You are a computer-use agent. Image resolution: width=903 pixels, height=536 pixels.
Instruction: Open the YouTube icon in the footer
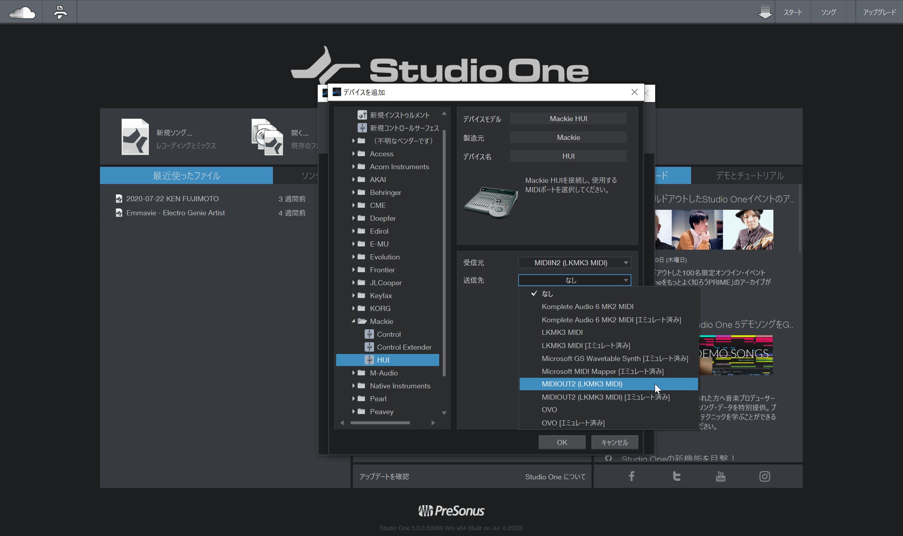tap(721, 476)
